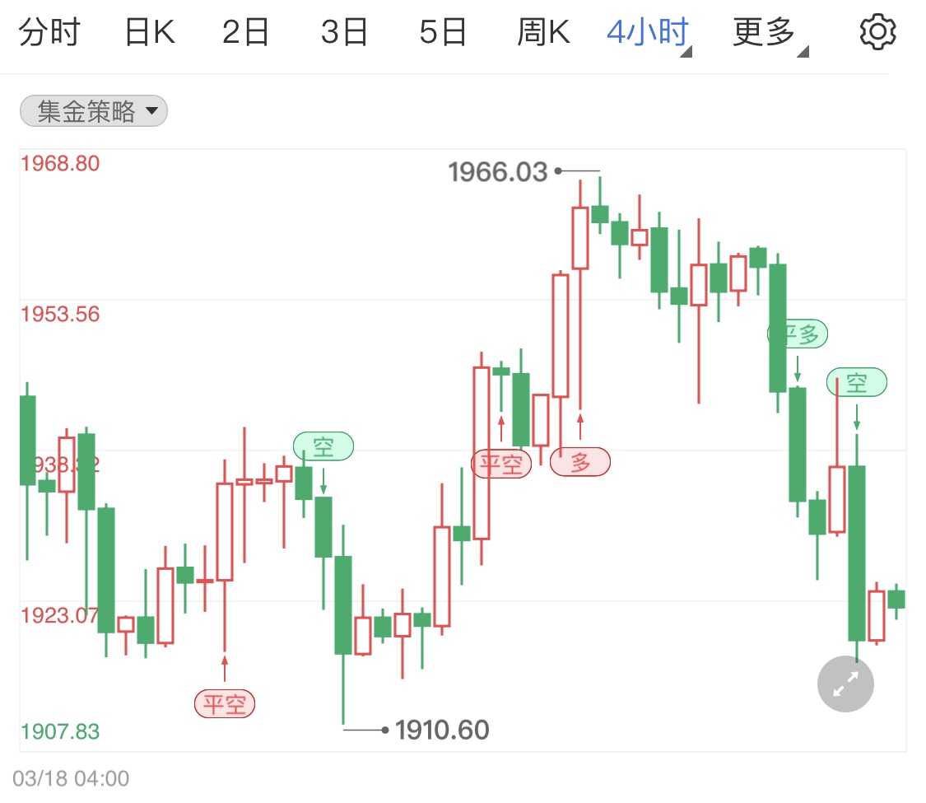Select the 平多 close-long badge
The image size is (926, 803).
tap(796, 333)
